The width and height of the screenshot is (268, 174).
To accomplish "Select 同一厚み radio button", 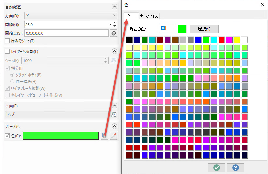I will point(12,81).
